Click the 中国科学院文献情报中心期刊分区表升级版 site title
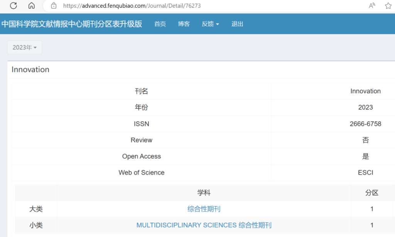 coord(72,24)
